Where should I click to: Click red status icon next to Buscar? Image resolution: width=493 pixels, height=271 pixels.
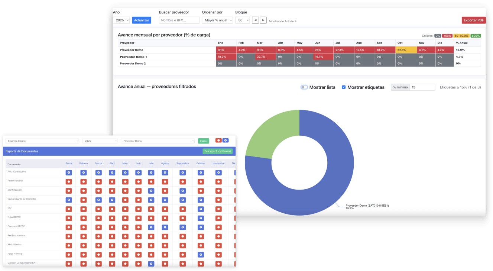(218, 141)
